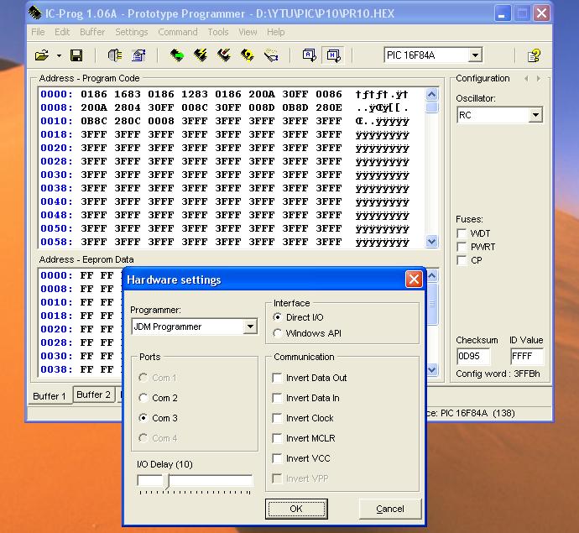Click the Read All chip icon
The height and width of the screenshot is (533, 579).
pyautogui.click(x=177, y=56)
